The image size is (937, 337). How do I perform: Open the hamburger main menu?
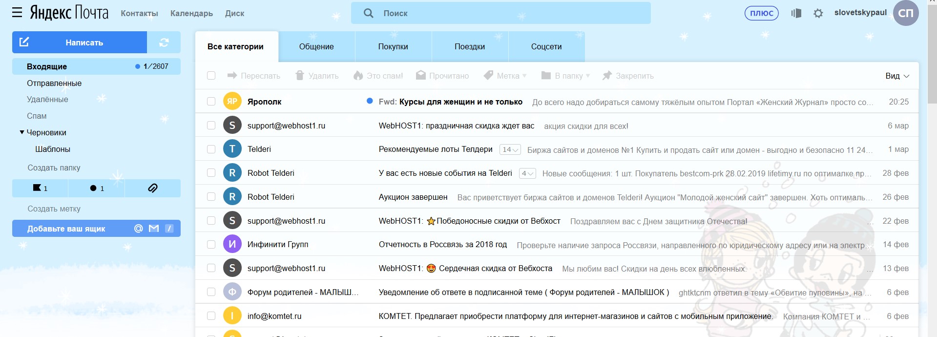tap(17, 13)
